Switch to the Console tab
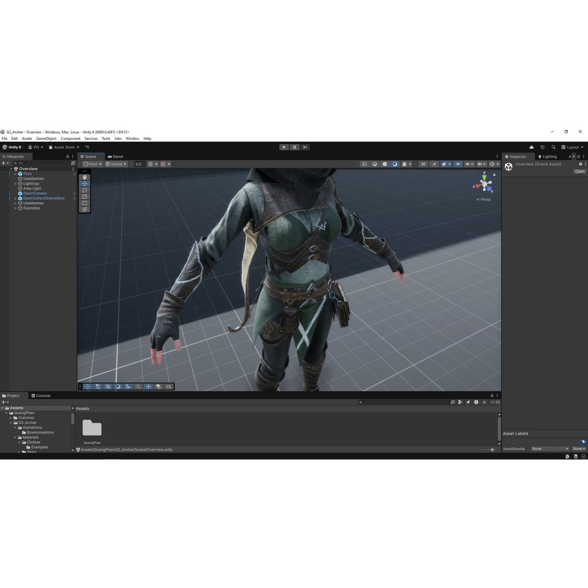The height and width of the screenshot is (588, 588). [x=41, y=395]
